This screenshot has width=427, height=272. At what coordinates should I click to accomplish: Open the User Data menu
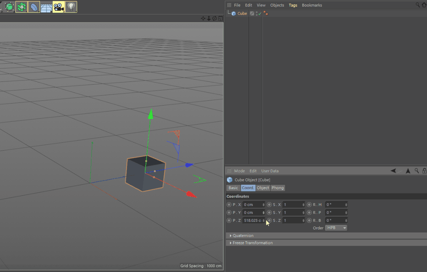pyautogui.click(x=270, y=171)
